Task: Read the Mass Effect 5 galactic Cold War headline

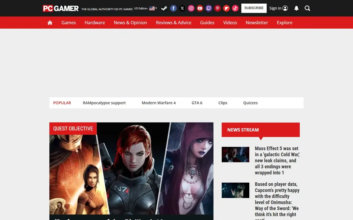Action: (x=277, y=161)
